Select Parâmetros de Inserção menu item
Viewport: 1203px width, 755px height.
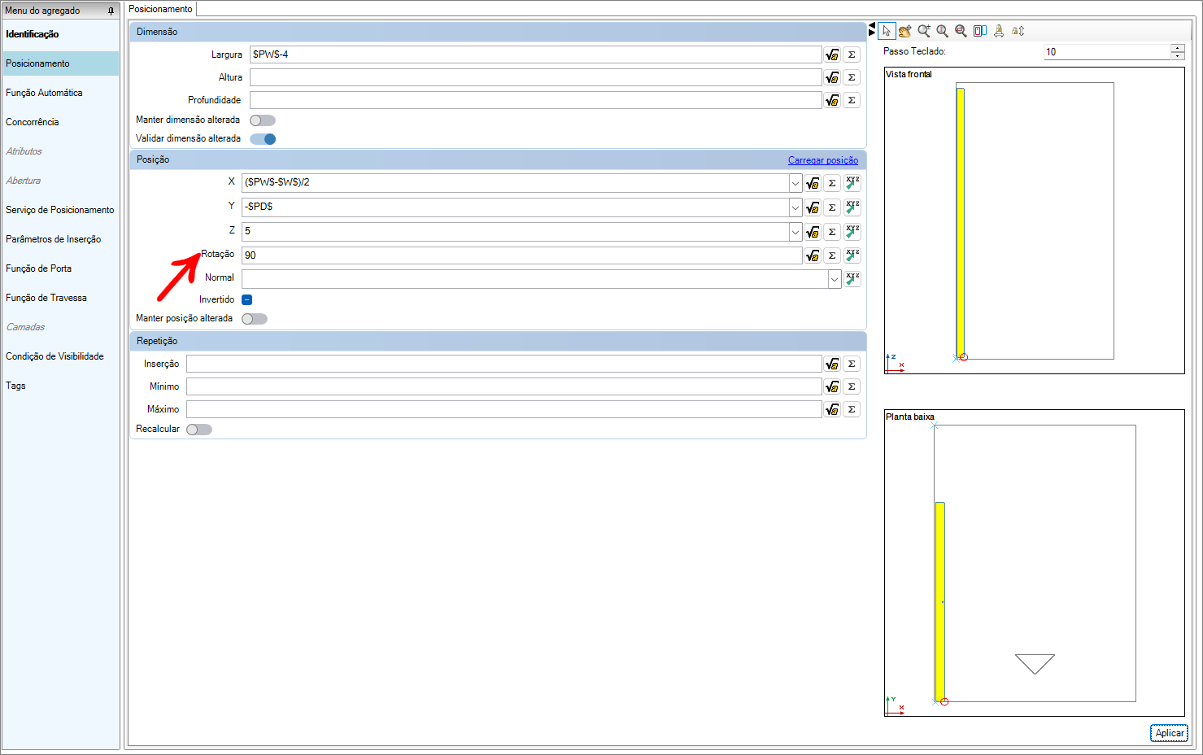[x=54, y=239]
